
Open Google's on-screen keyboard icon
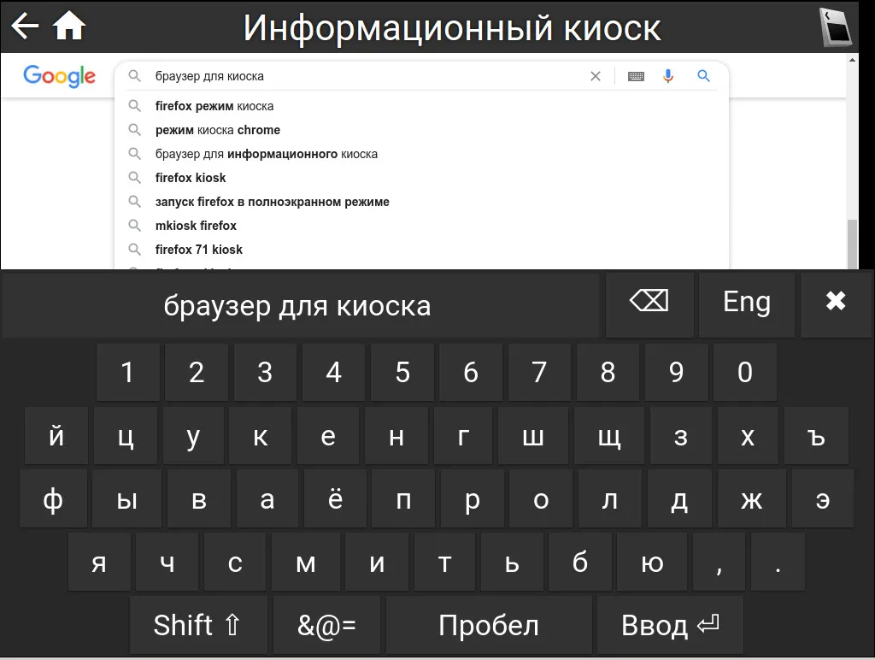636,76
